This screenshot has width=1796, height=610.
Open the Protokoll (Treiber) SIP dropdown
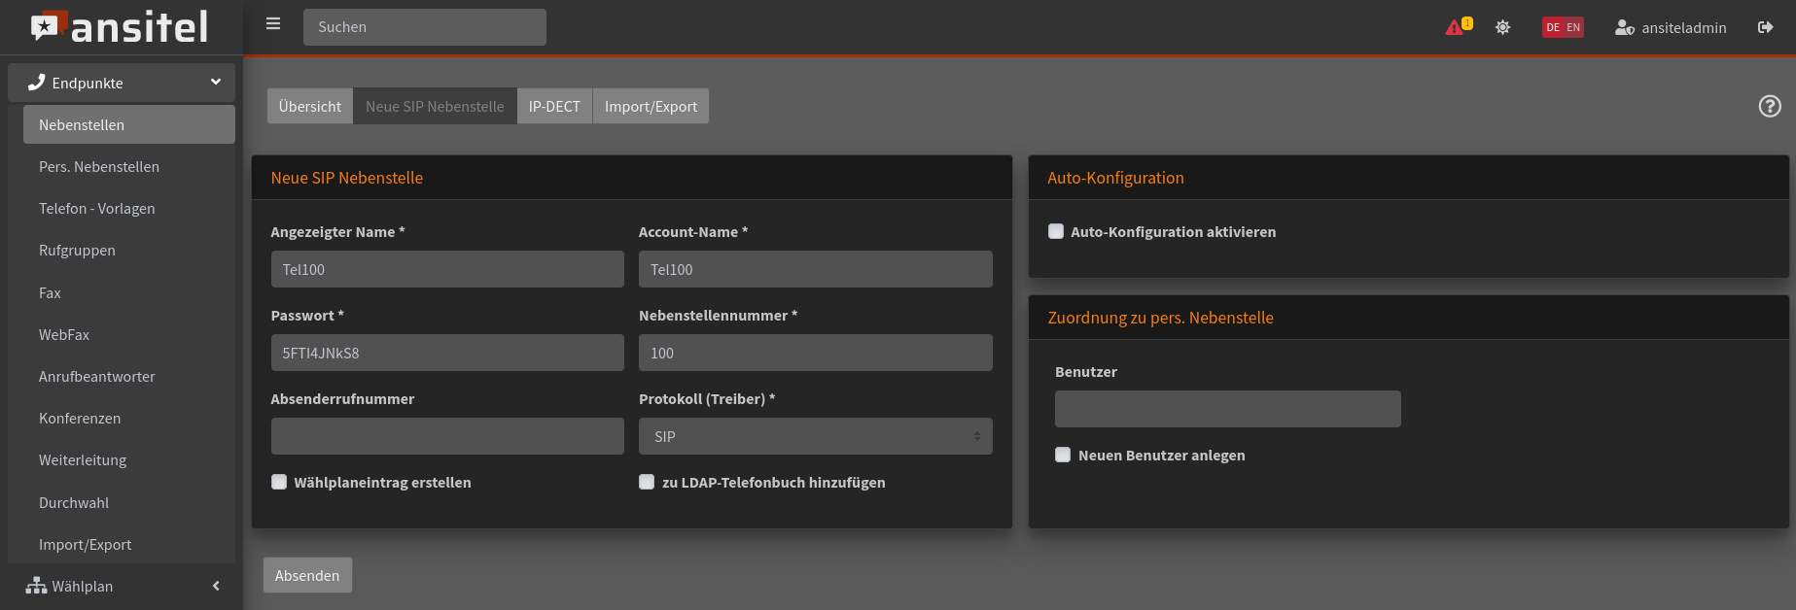pos(815,436)
